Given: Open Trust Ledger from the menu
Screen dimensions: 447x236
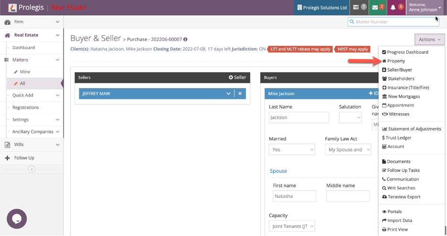Looking at the screenshot, I should (399, 138).
